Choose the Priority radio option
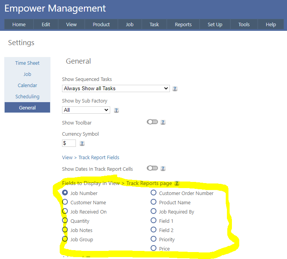287x259 pixels. (x=154, y=239)
